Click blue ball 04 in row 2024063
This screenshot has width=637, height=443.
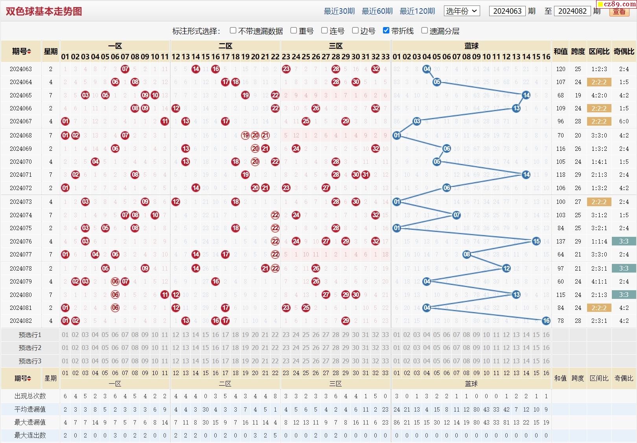[x=427, y=69]
